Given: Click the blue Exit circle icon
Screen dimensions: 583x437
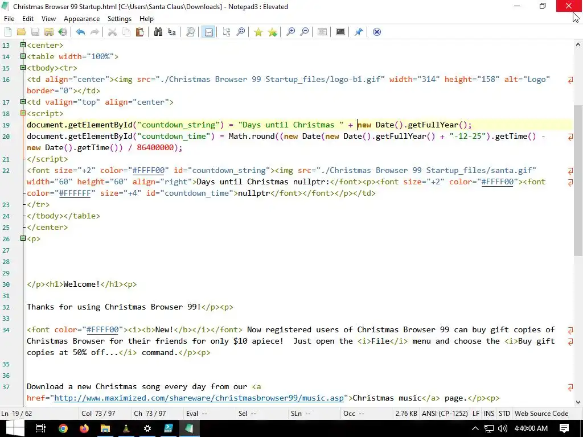Looking at the screenshot, I should pos(377,32).
